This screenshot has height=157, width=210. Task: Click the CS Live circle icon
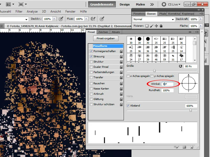point(164,4)
